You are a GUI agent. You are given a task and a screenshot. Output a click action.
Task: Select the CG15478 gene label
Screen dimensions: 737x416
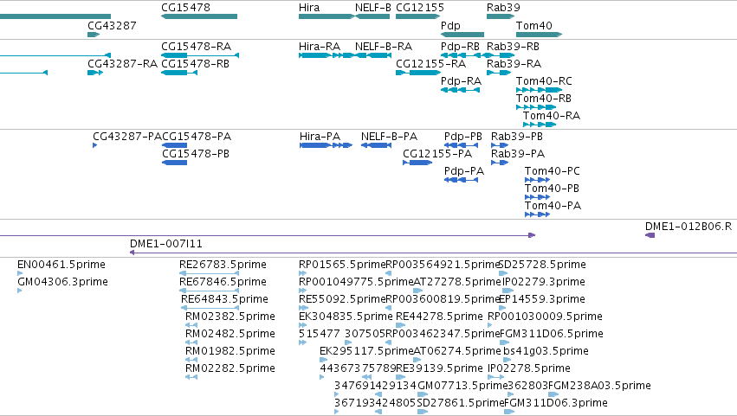click(x=185, y=8)
